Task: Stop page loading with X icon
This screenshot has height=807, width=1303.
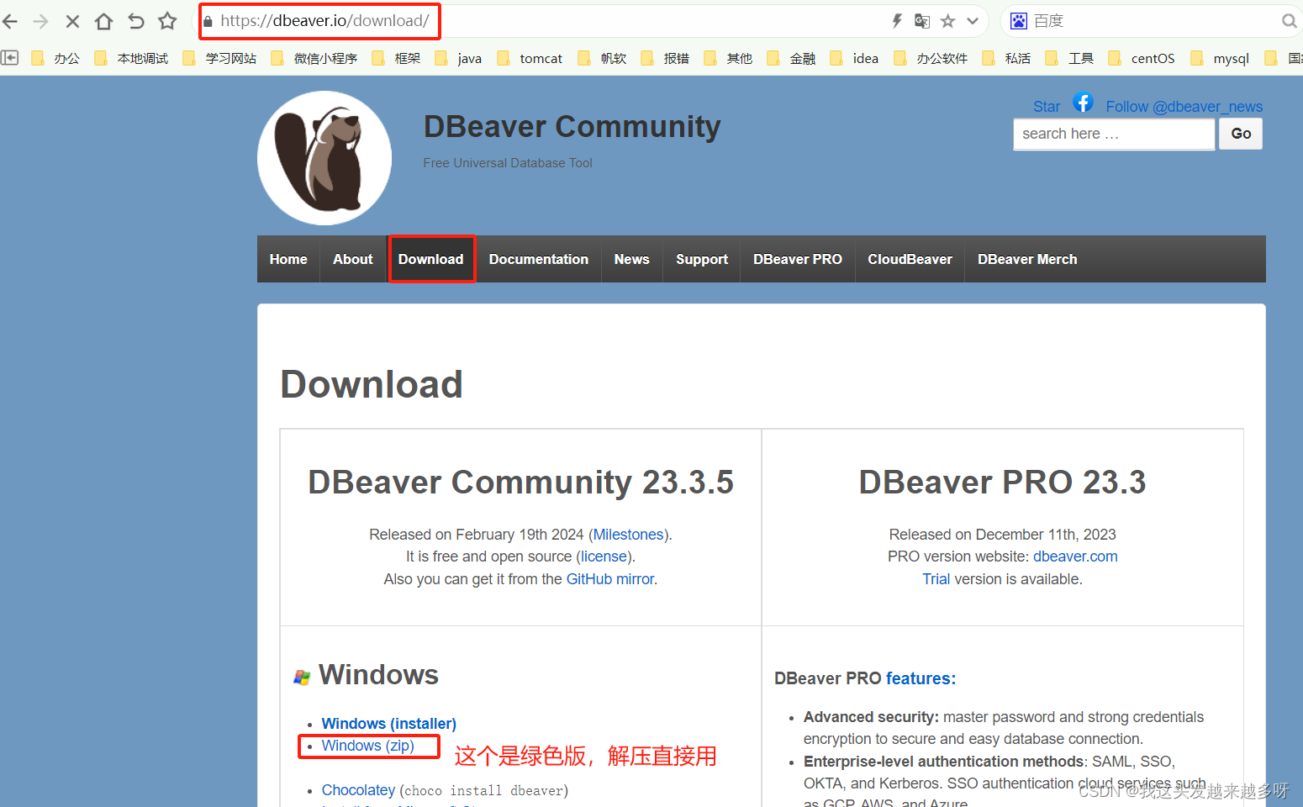Action: (x=72, y=21)
